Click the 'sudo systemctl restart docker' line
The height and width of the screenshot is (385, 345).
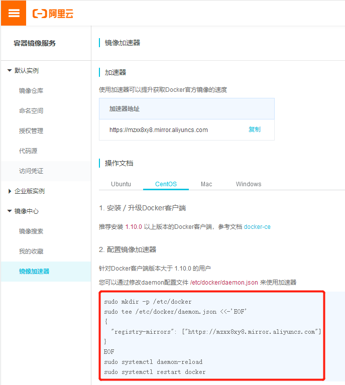click(155, 372)
